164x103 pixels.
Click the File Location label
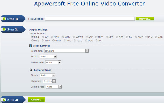[36, 19]
